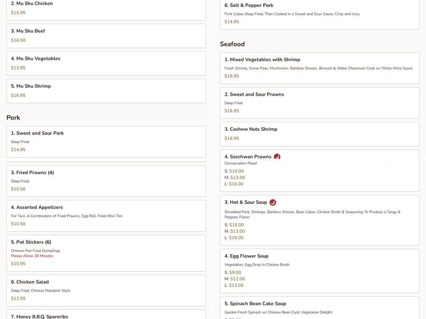The width and height of the screenshot is (426, 319).
Task: Choose Mu Shu Vegetables for $13.95
Action: pos(106,63)
